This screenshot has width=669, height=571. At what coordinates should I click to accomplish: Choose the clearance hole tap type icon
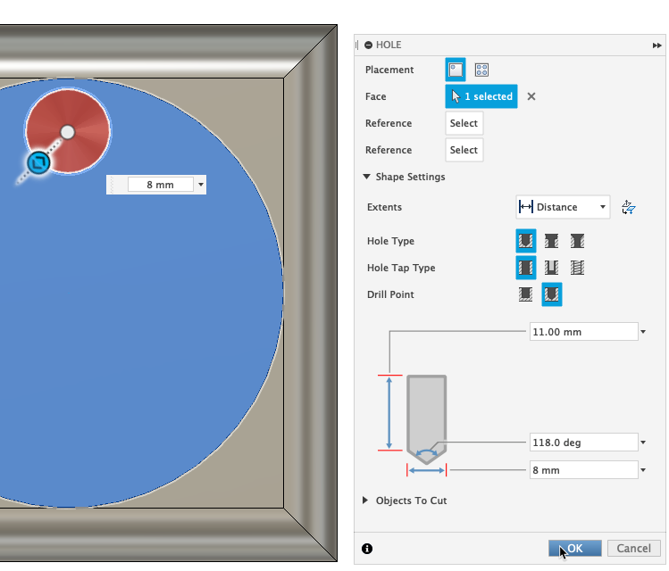(552, 268)
